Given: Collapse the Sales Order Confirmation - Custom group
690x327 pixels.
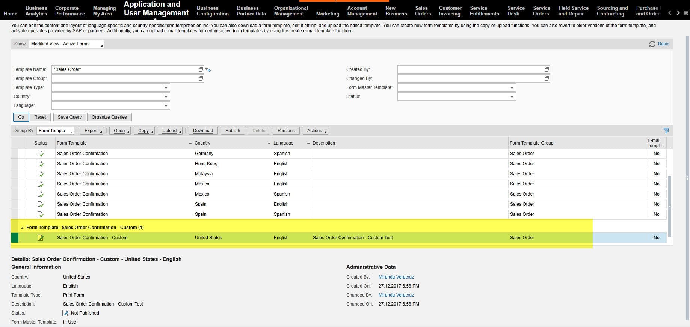Looking at the screenshot, I should click(x=22, y=228).
